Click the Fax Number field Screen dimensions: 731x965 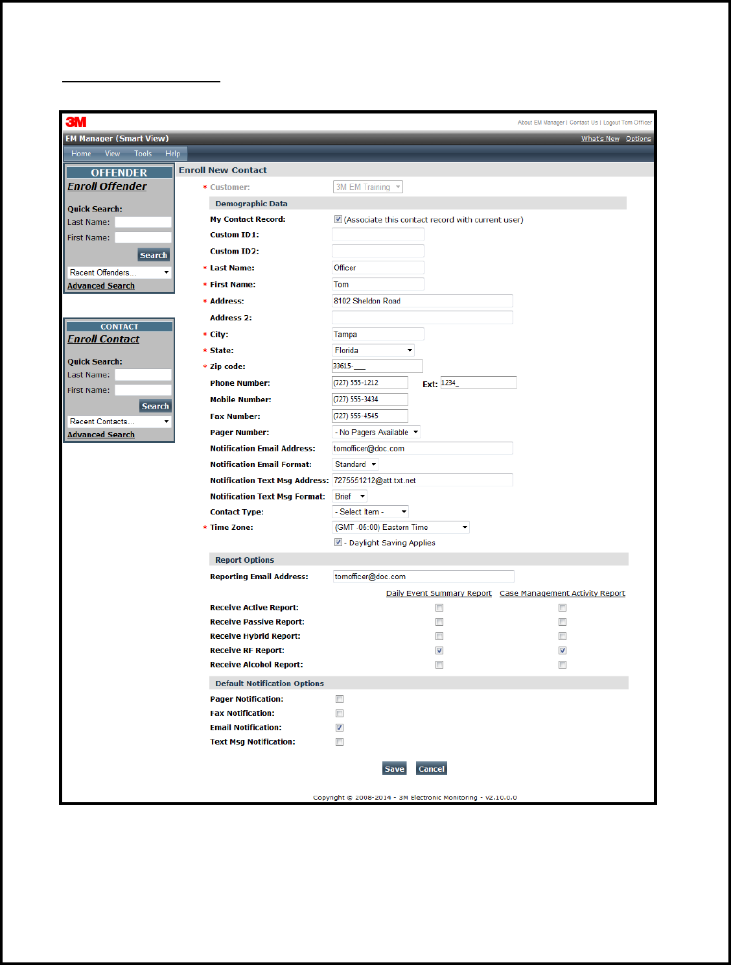pyautogui.click(x=370, y=416)
